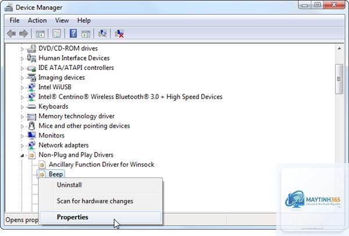Image resolution: width=349 pixels, height=236 pixels.
Task: Click the Non-Plug and Play Drivers icon
Action: tap(32, 155)
